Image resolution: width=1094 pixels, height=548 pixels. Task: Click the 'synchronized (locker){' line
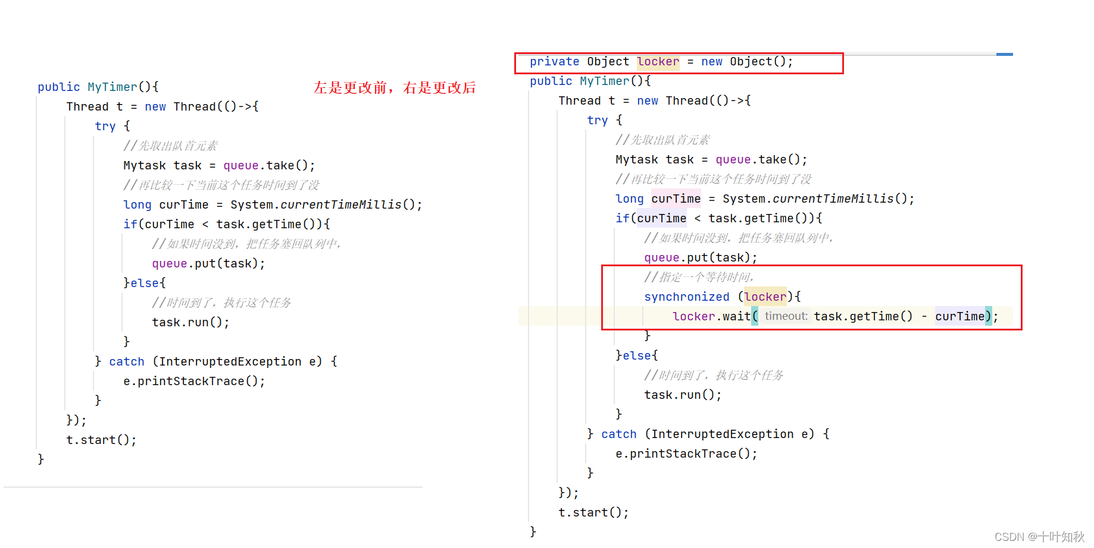(723, 297)
